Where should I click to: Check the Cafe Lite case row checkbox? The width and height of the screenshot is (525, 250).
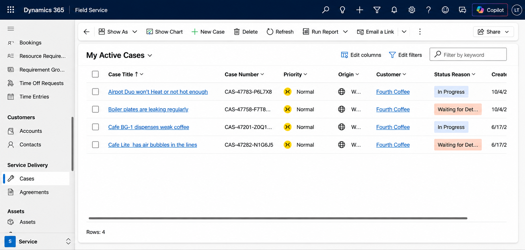click(95, 145)
